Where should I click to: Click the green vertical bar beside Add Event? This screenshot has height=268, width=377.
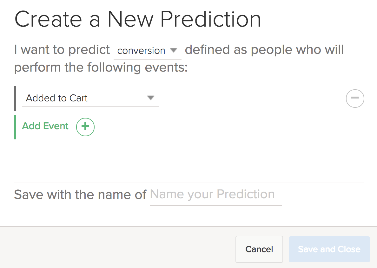click(15, 127)
